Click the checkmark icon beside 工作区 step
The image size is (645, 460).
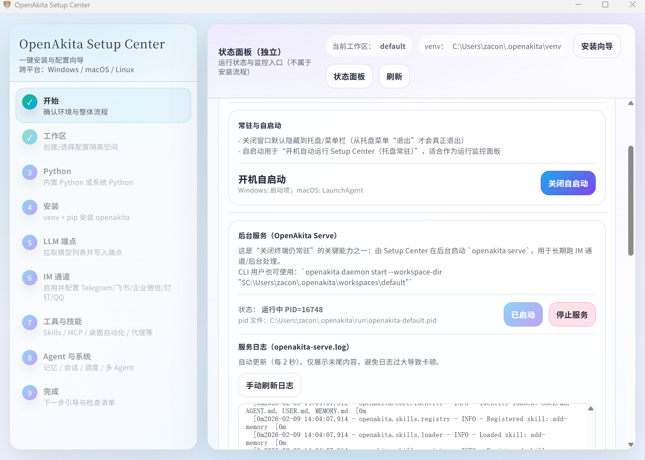click(x=30, y=137)
